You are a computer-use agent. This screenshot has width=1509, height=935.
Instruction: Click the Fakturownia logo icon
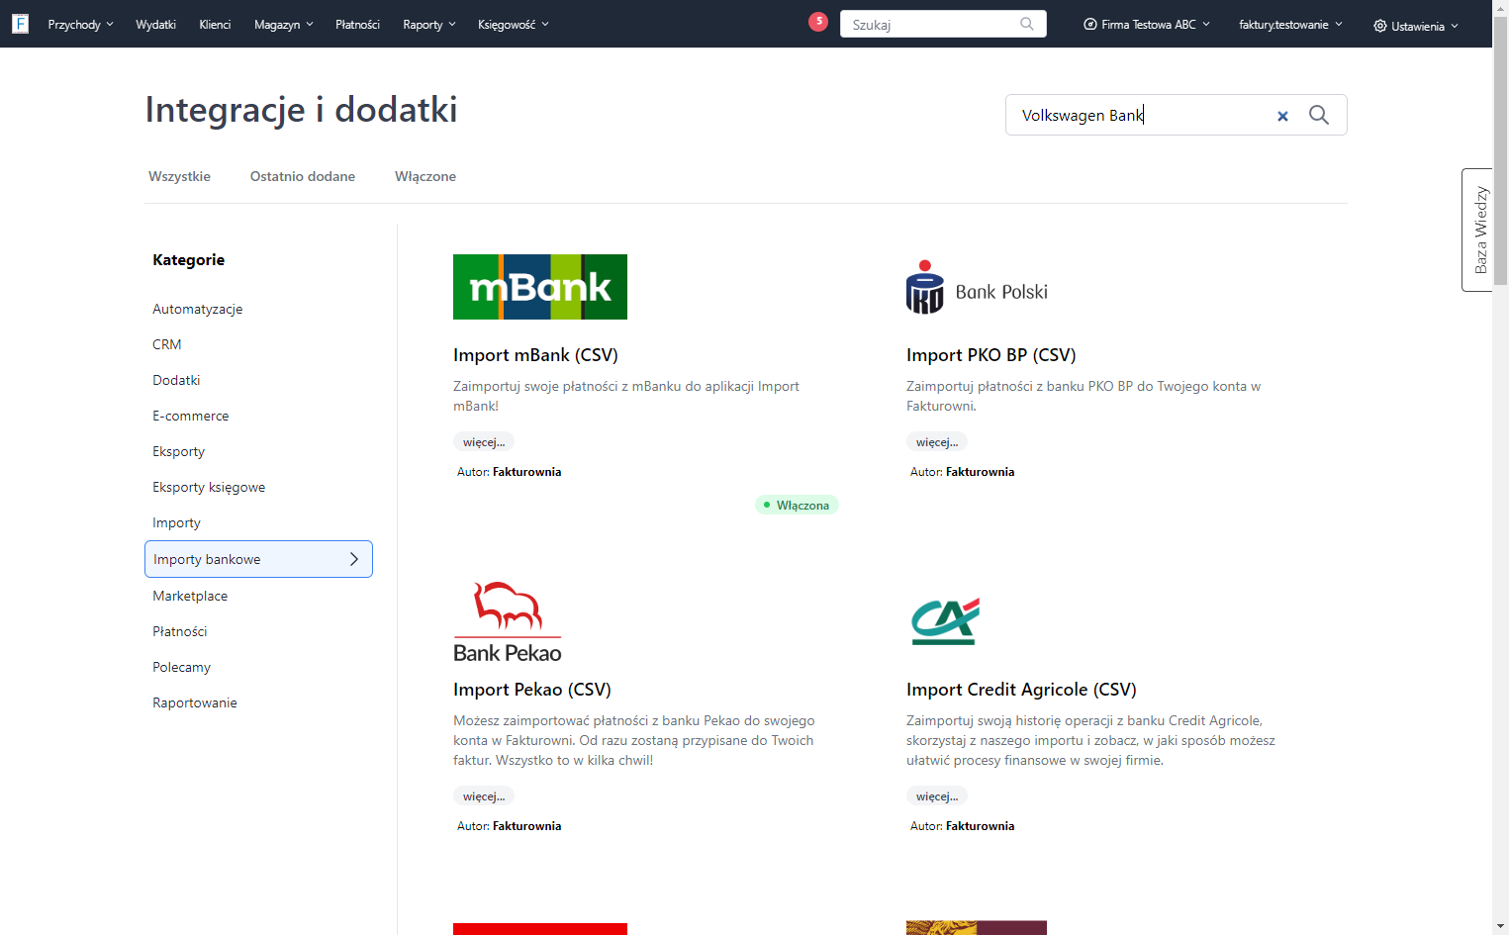20,24
